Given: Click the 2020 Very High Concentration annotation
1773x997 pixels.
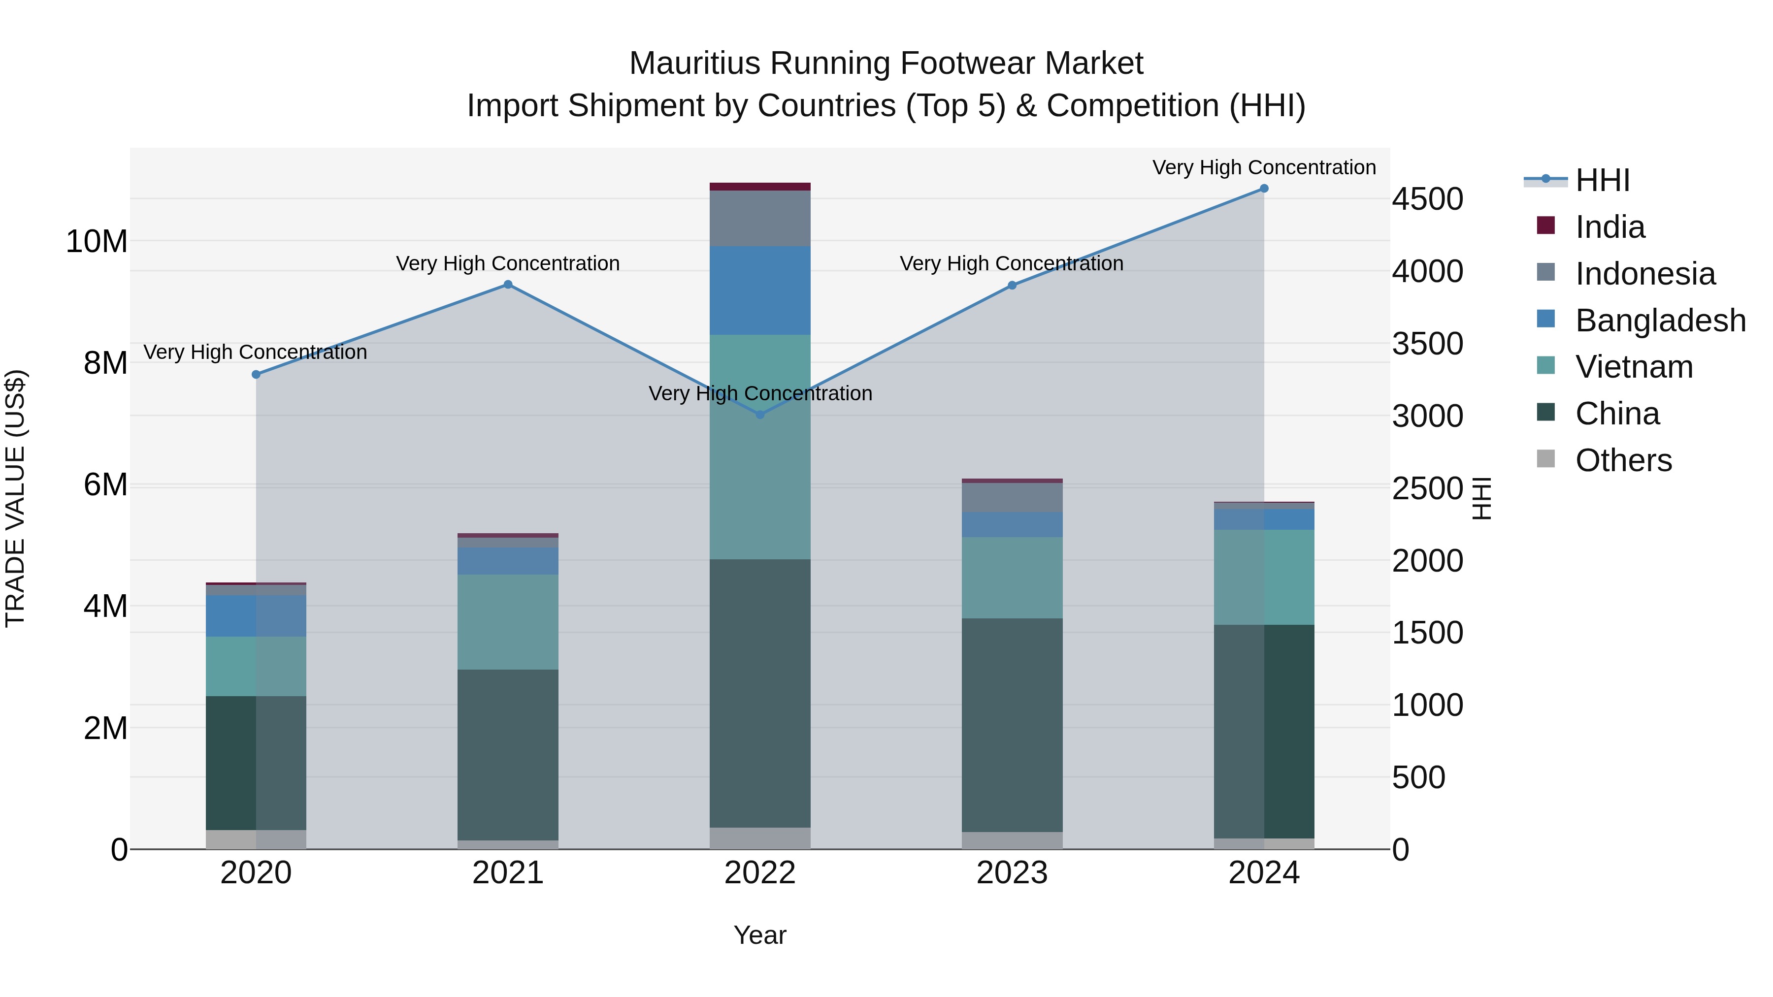Looking at the screenshot, I should coord(255,352).
